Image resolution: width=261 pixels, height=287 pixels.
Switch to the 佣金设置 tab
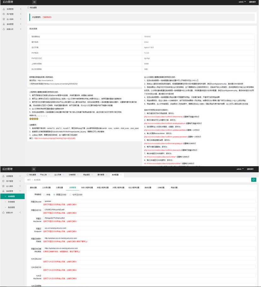point(174,187)
